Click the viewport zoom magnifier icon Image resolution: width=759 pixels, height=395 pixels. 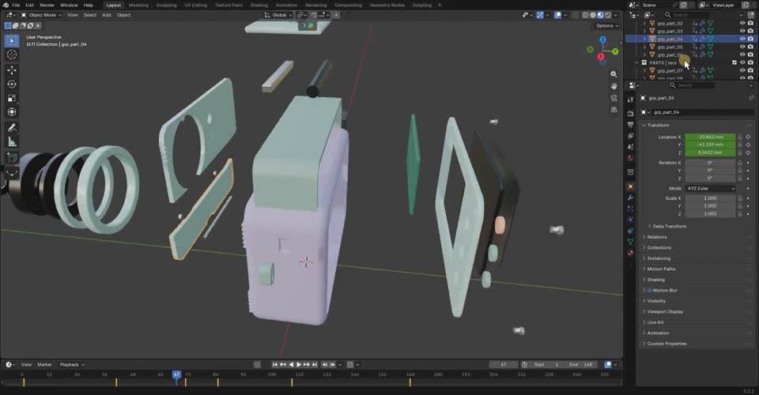[x=614, y=74]
